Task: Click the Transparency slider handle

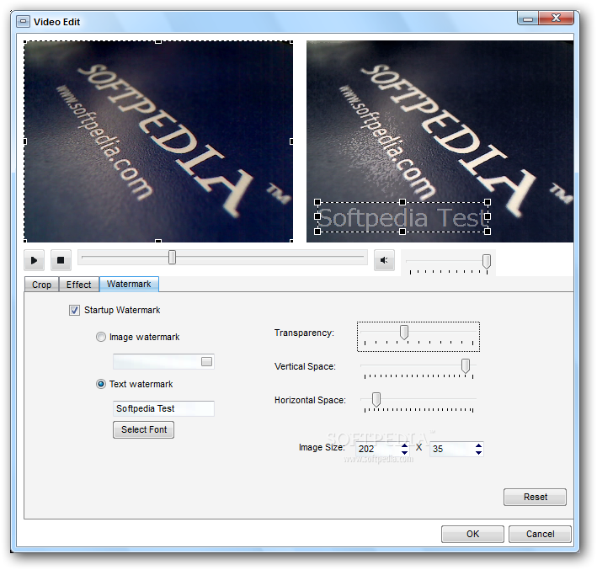Action: 404,332
